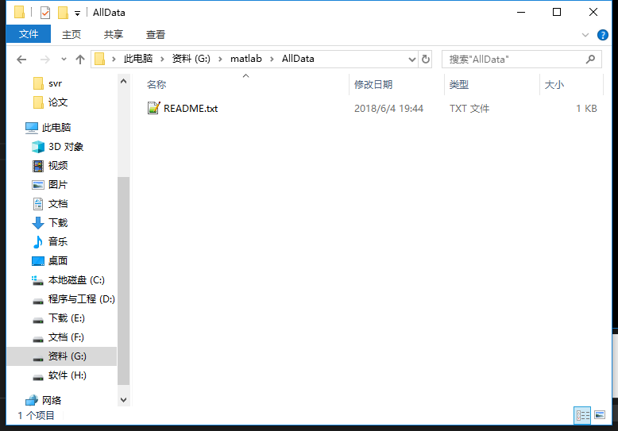
Task: Open 3D 对象 folder in sidebar
Action: (65, 147)
